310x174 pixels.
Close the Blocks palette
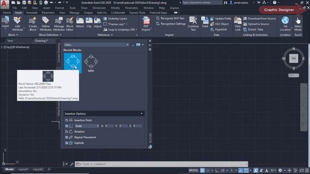click(150, 41)
